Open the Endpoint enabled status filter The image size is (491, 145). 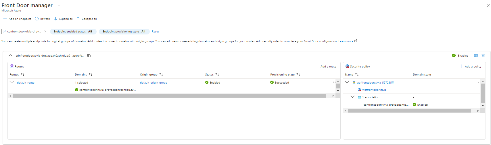pos(73,32)
